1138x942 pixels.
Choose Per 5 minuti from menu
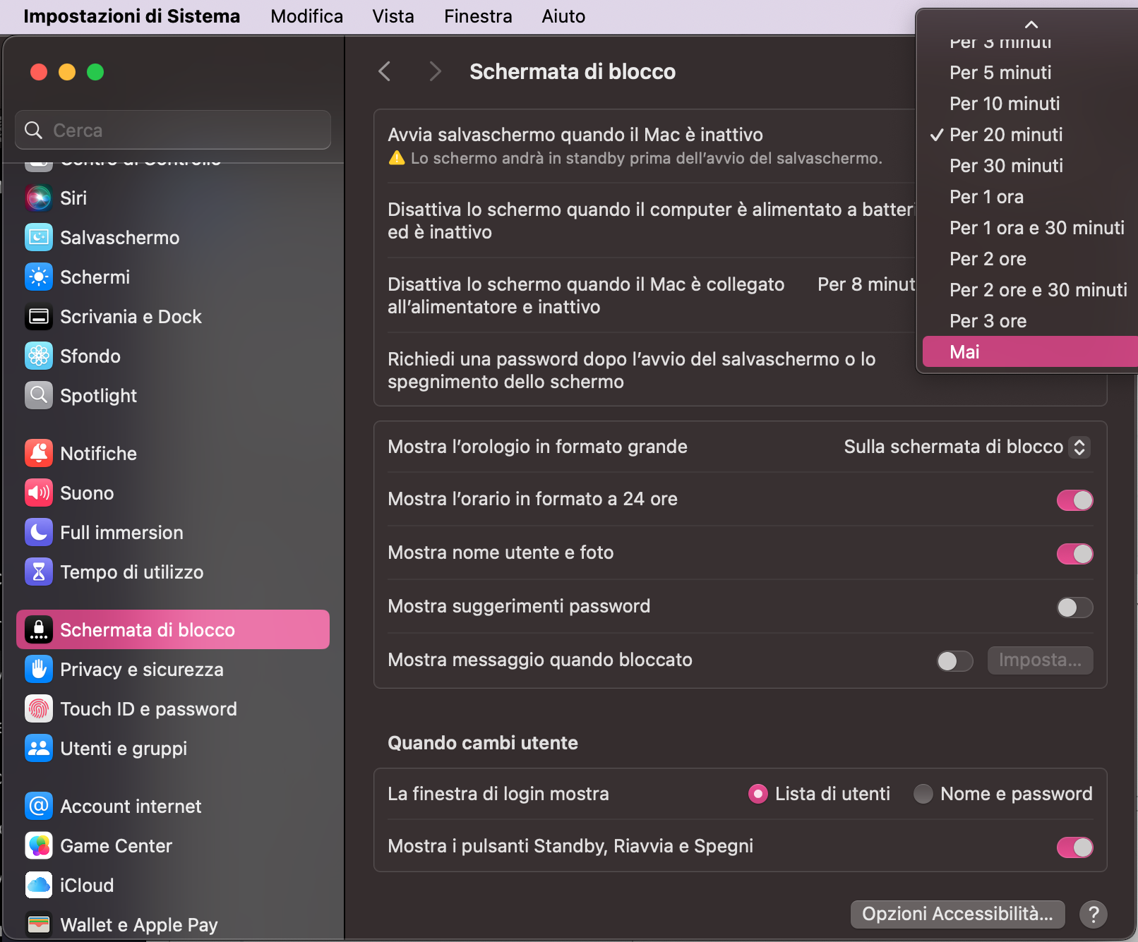[x=1030, y=73]
